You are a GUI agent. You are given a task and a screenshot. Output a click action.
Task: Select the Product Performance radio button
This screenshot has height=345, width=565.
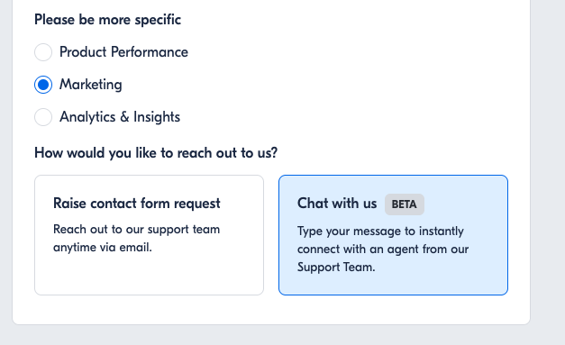tap(43, 52)
